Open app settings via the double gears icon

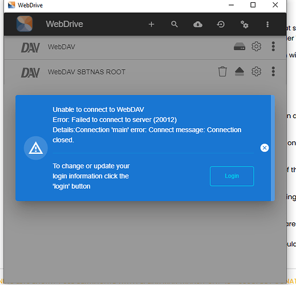click(x=245, y=25)
